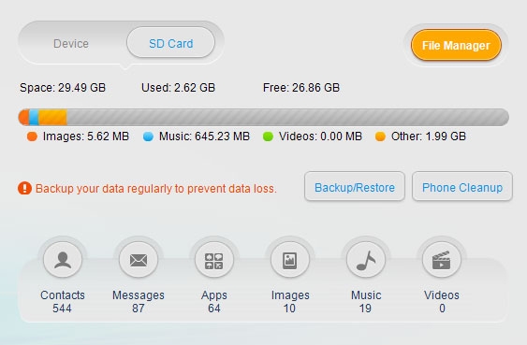The width and height of the screenshot is (527, 345).
Task: Open the Images picture icon
Action: (290, 259)
